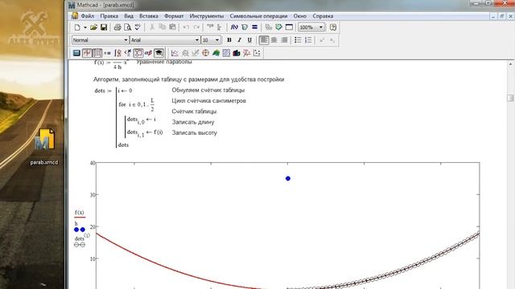The height and width of the screenshot is (289, 515).
Task: Open Insert Function f(x) dialog
Action: 234,27
